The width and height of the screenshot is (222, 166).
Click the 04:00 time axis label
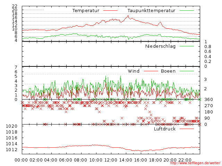[x=51, y=160]
